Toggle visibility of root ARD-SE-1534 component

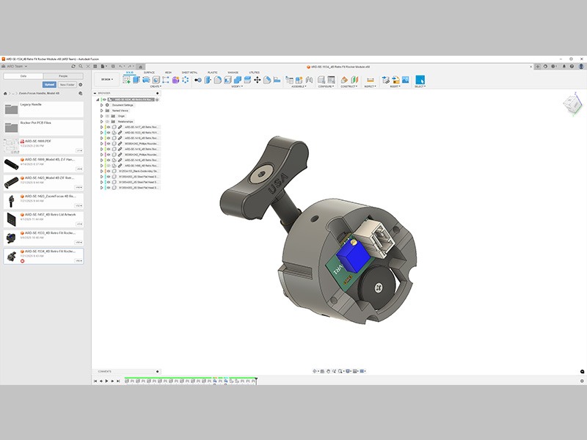104,100
